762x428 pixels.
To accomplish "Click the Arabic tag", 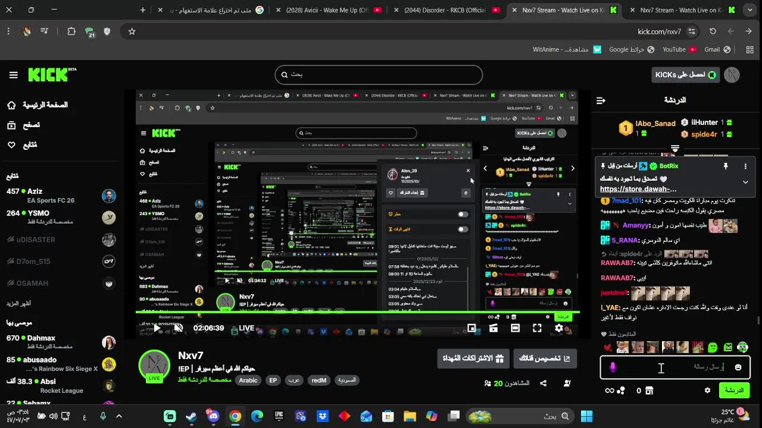I will click(248, 380).
